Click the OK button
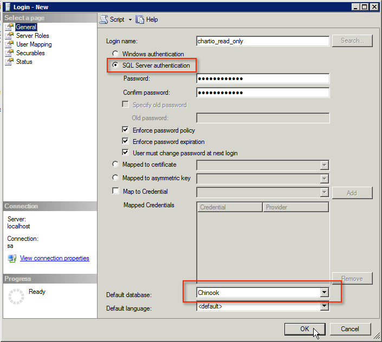The image size is (382, 342). (305, 329)
